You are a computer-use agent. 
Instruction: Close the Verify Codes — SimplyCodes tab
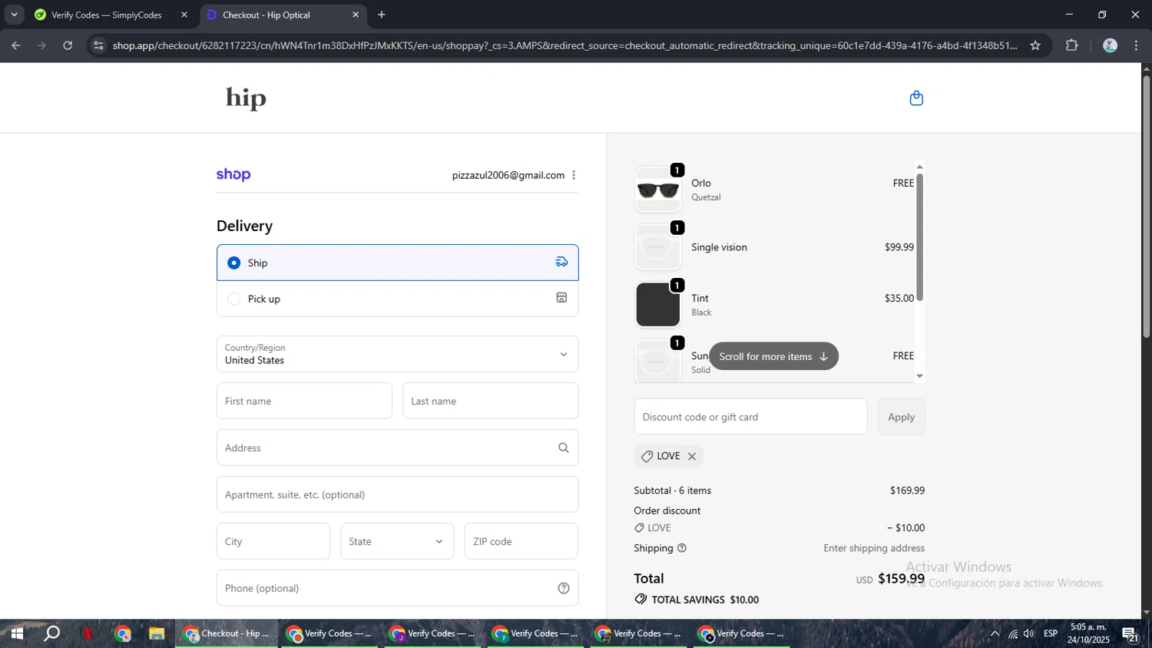click(184, 15)
